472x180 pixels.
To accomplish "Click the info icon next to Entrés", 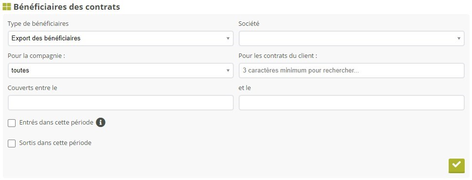I will click(x=101, y=123).
